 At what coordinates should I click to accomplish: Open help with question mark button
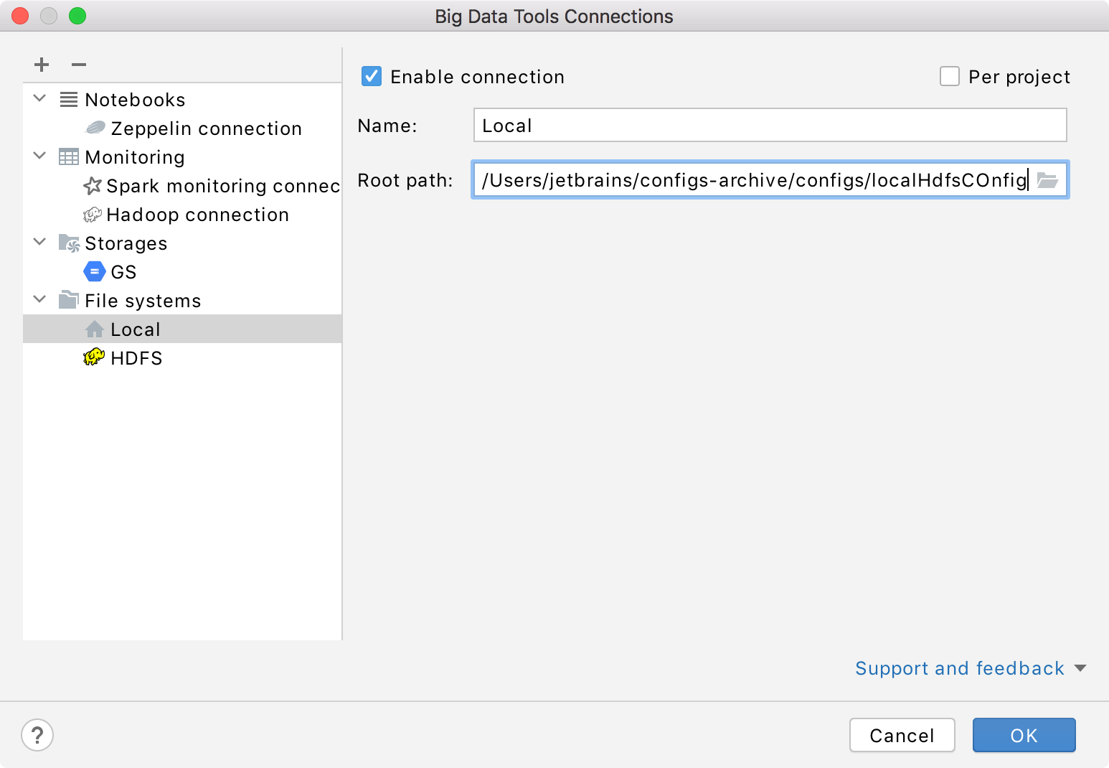pyautogui.click(x=37, y=735)
